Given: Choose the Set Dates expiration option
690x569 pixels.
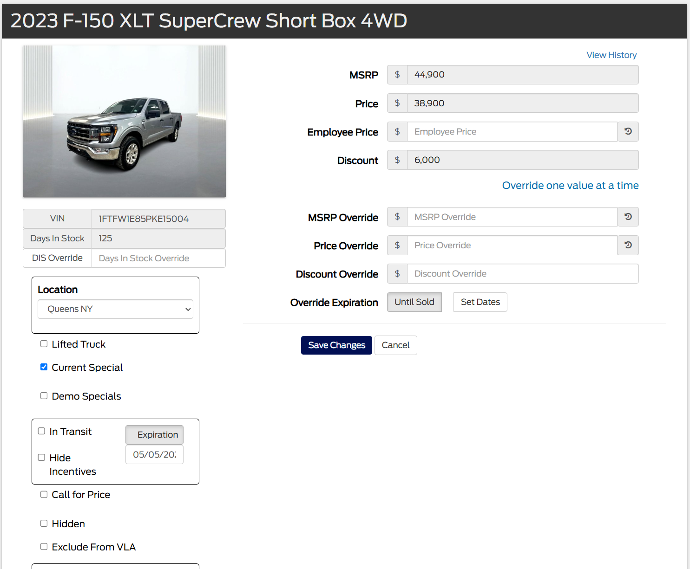Looking at the screenshot, I should [480, 302].
